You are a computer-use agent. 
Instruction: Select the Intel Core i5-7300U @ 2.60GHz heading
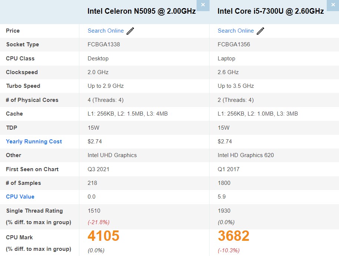[x=271, y=11]
